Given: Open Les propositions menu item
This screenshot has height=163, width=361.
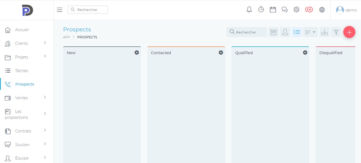Looking at the screenshot, I should pyautogui.click(x=27, y=114).
